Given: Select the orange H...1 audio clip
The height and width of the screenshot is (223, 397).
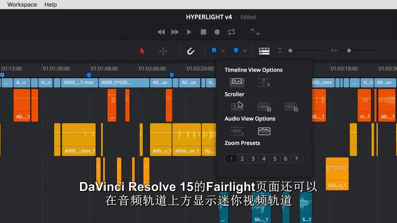Looking at the screenshot, I should [364, 105].
